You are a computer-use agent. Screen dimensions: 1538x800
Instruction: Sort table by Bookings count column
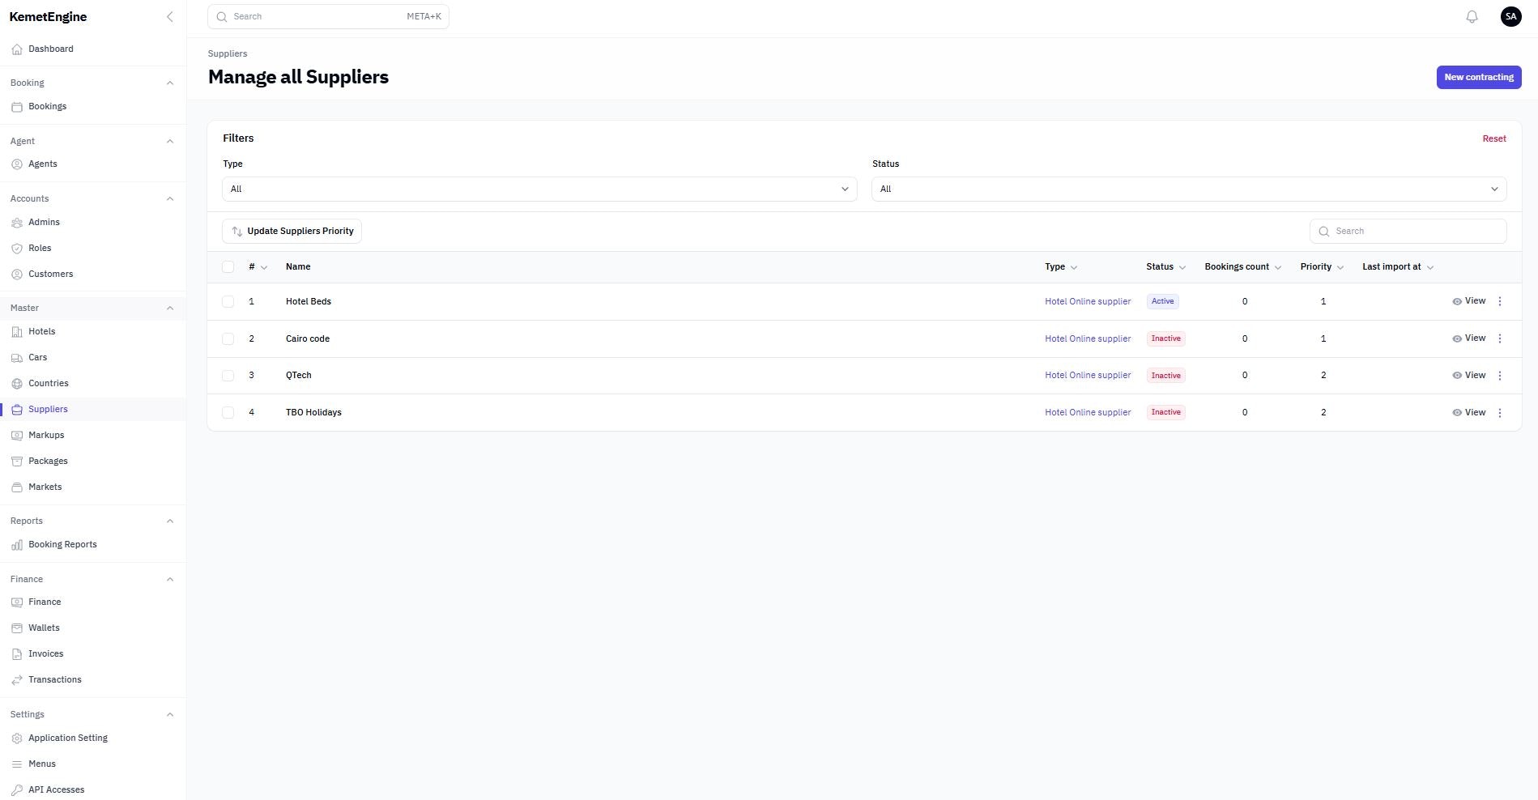[1242, 267]
